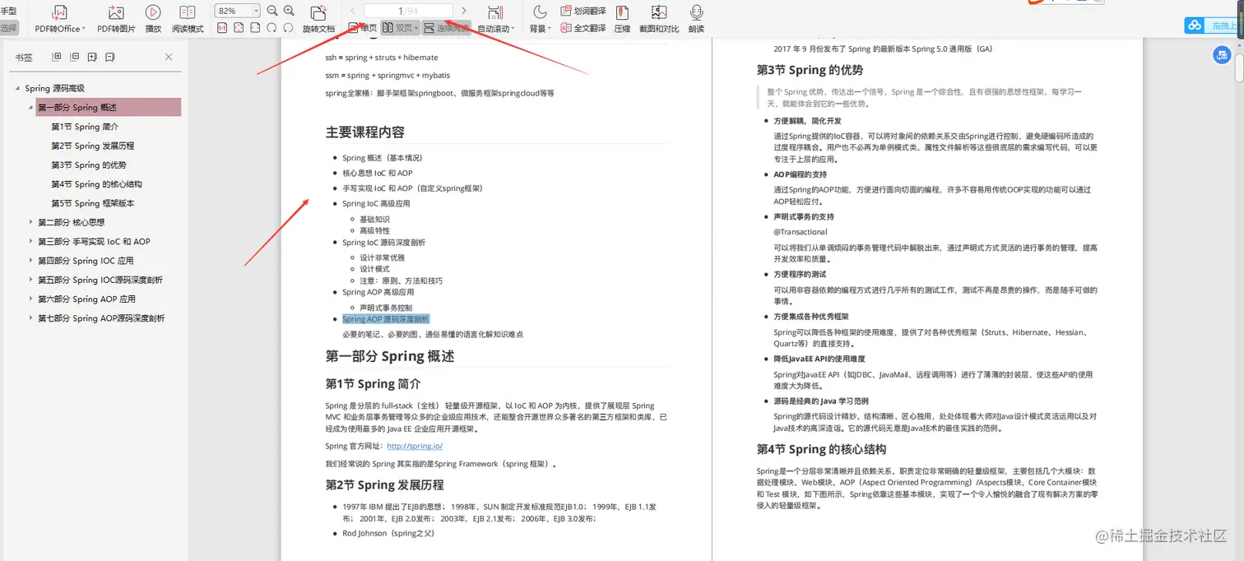
Task: Toggle 连续阅读 continuous reading
Action: tap(446, 28)
